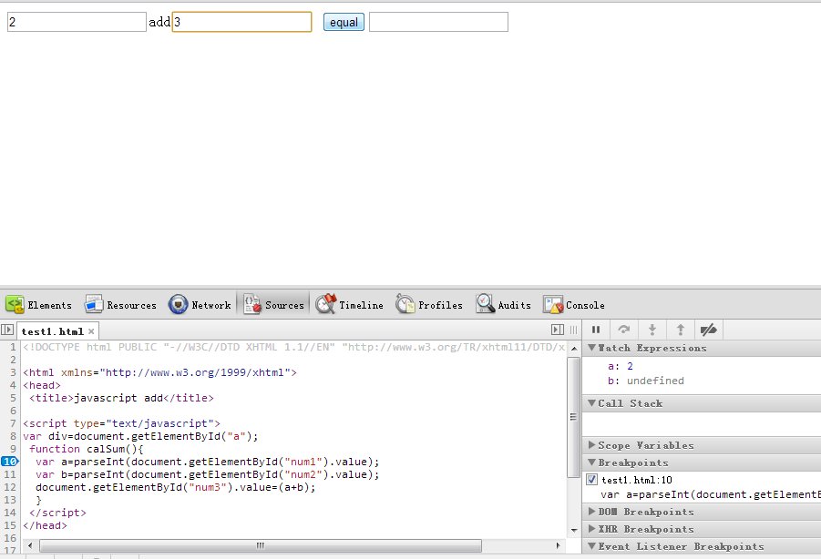Click the var b=parseInt code line

(x=208, y=474)
